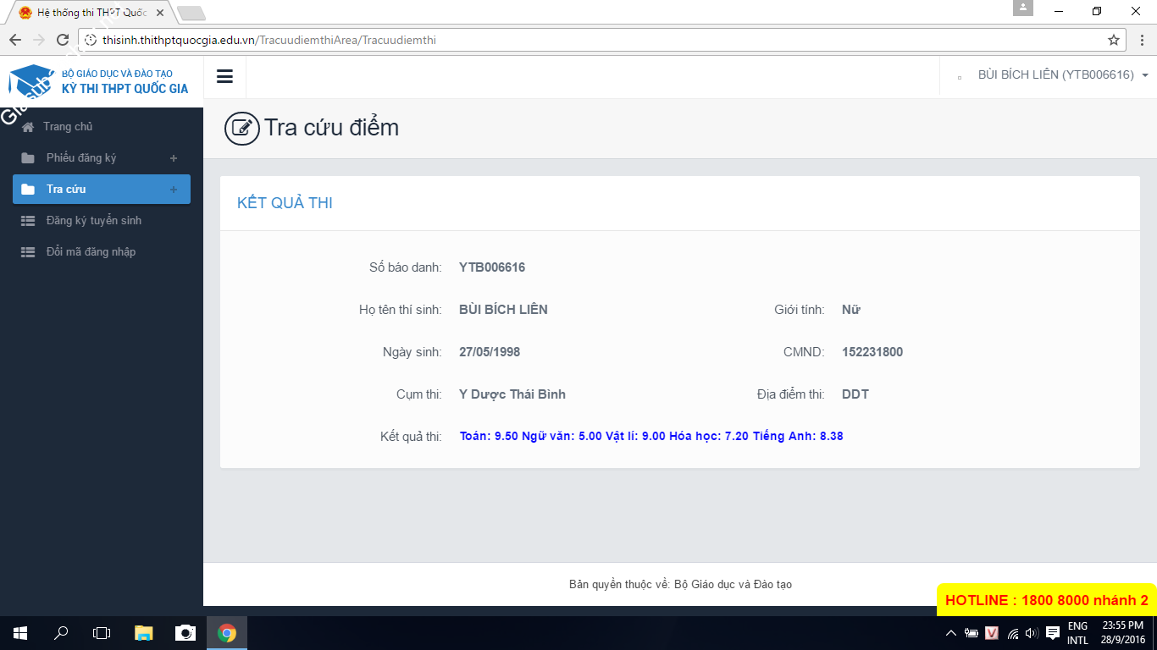
Task: Expand the Phiếu đăng ký plus sign
Action: (x=174, y=158)
